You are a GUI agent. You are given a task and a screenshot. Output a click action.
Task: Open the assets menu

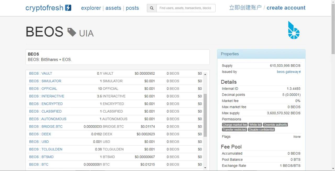point(113,8)
